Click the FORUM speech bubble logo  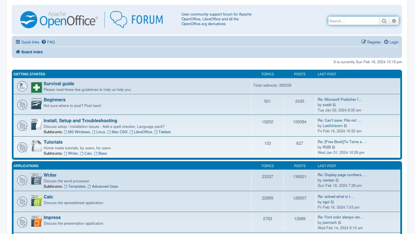pyautogui.click(x=136, y=19)
